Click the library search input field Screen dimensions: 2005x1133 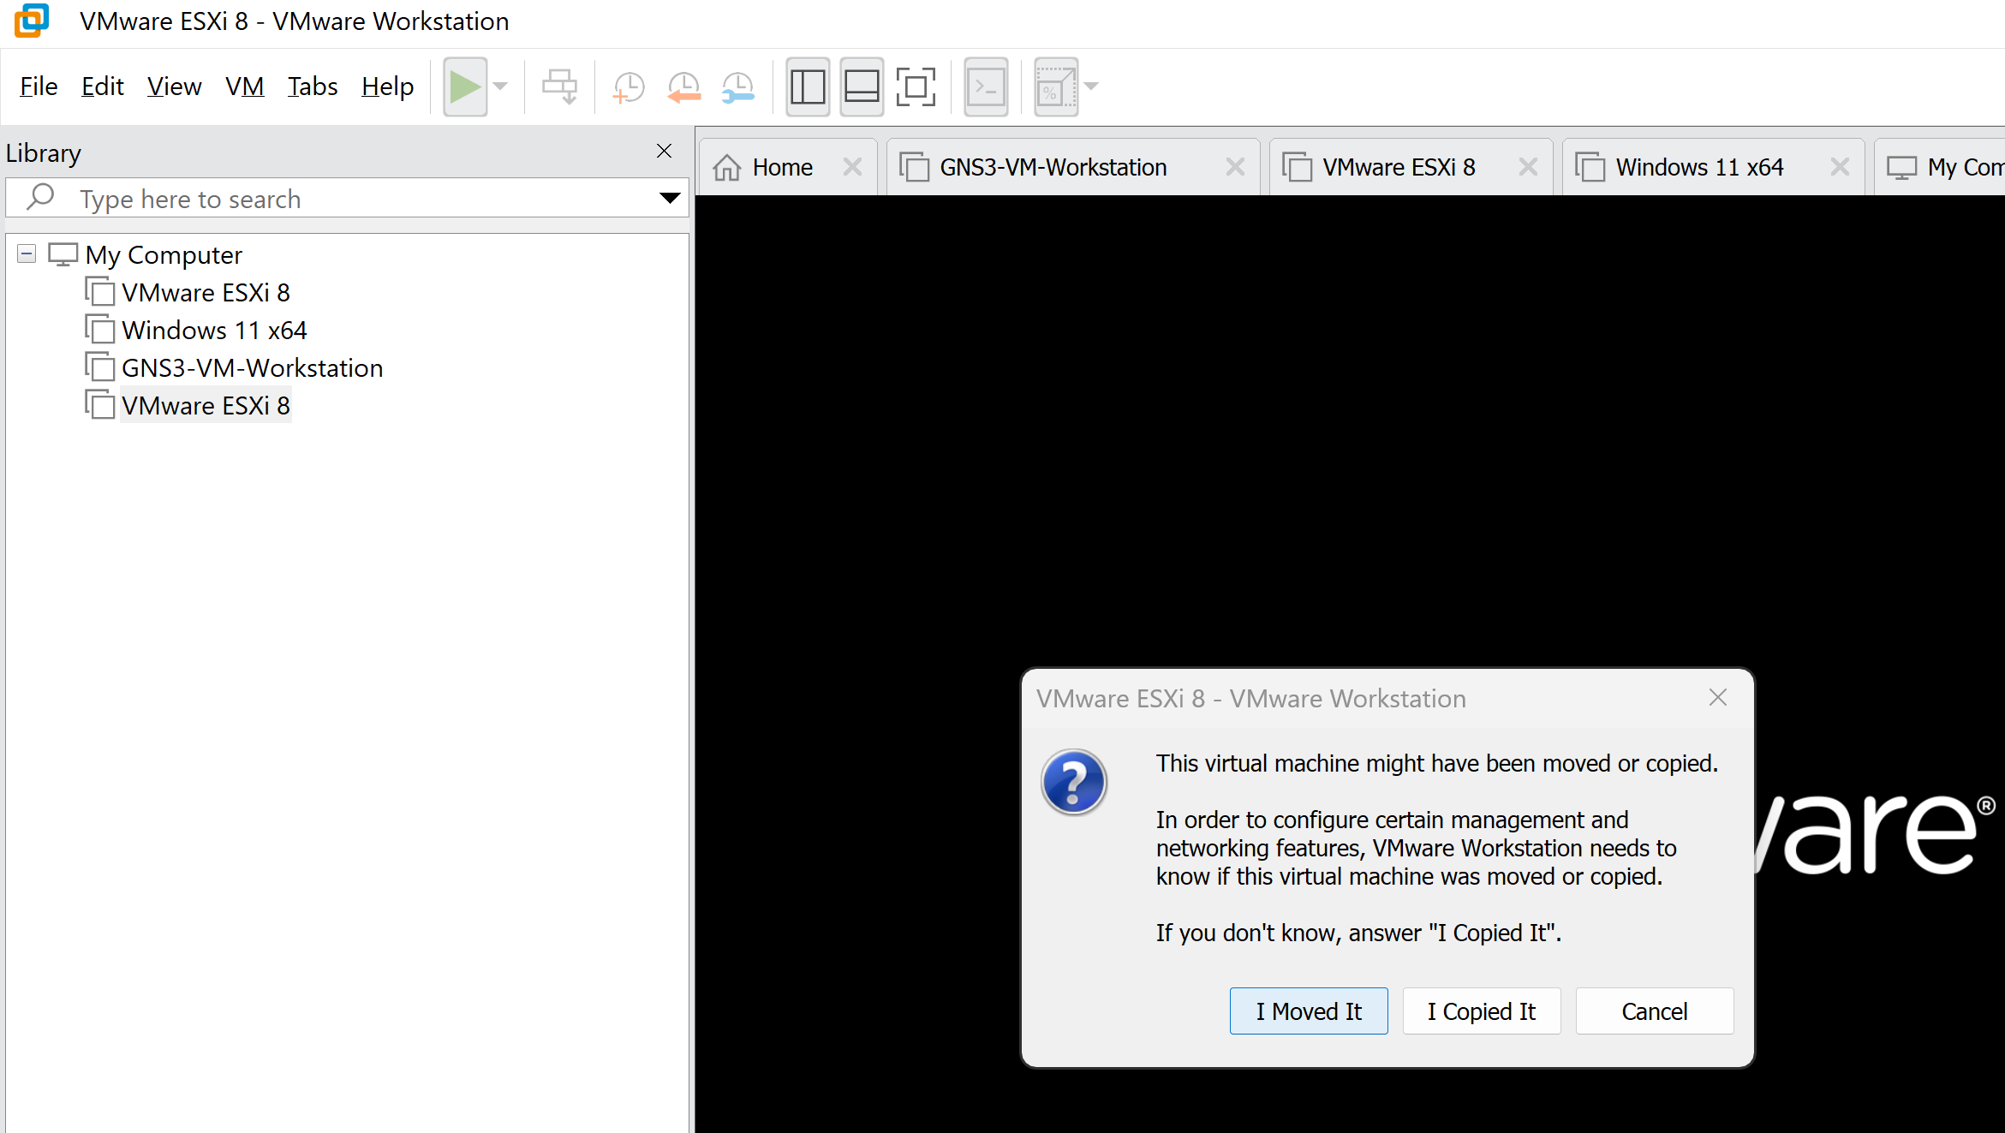coord(343,199)
